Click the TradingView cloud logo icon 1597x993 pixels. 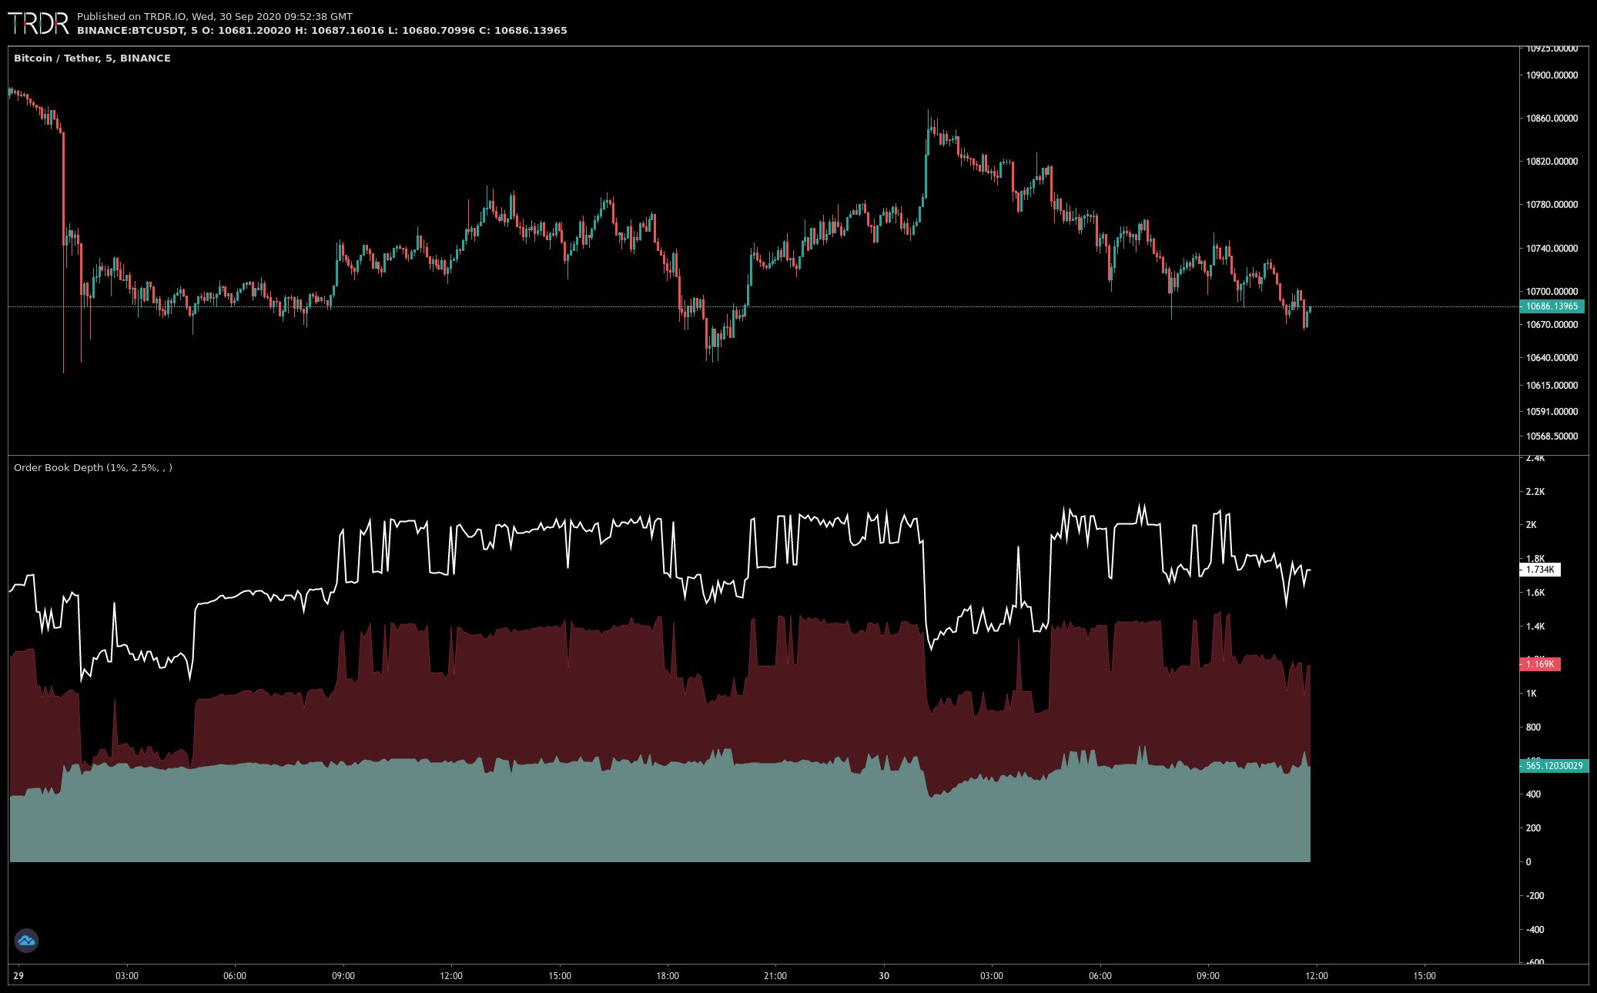point(26,940)
